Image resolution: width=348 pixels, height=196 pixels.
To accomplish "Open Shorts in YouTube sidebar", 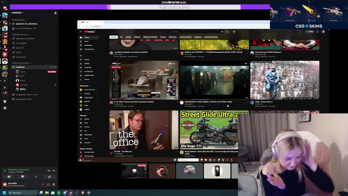I will [x=88, y=41].
